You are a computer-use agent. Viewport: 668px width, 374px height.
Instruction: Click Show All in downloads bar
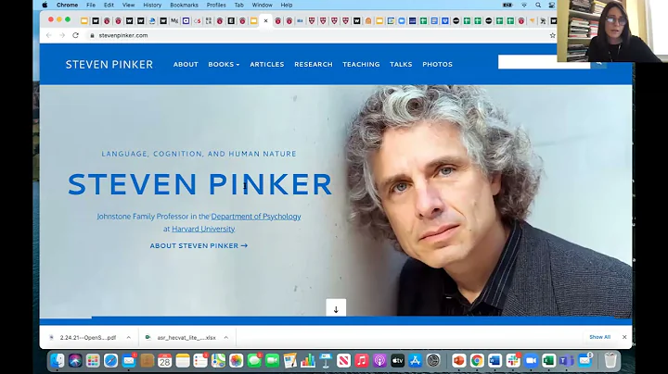(x=600, y=337)
